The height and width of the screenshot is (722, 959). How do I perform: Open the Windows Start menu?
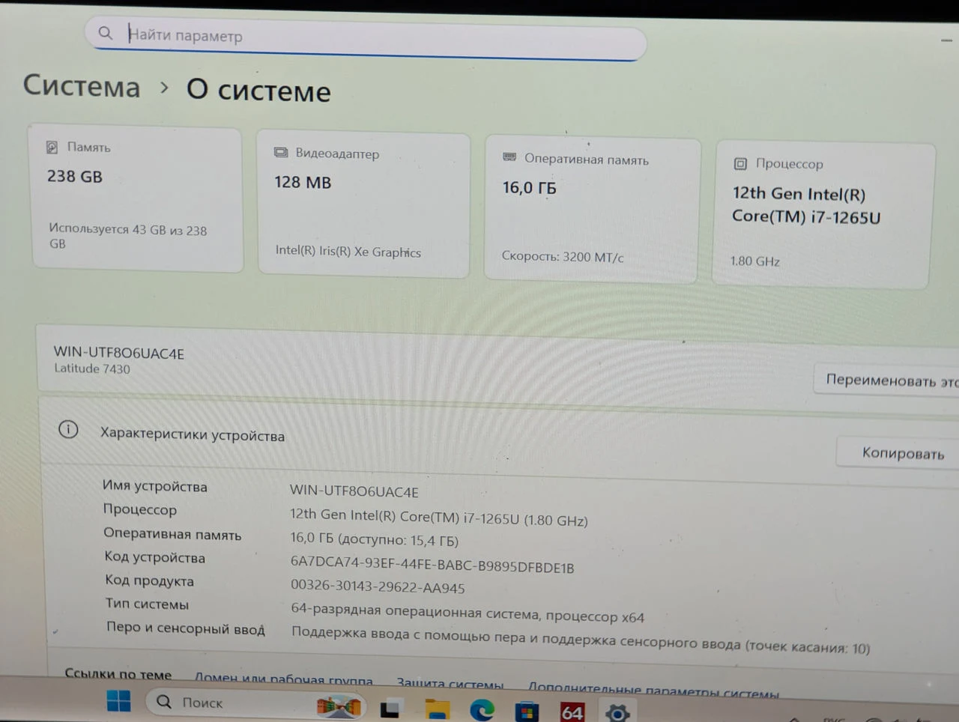tap(118, 701)
